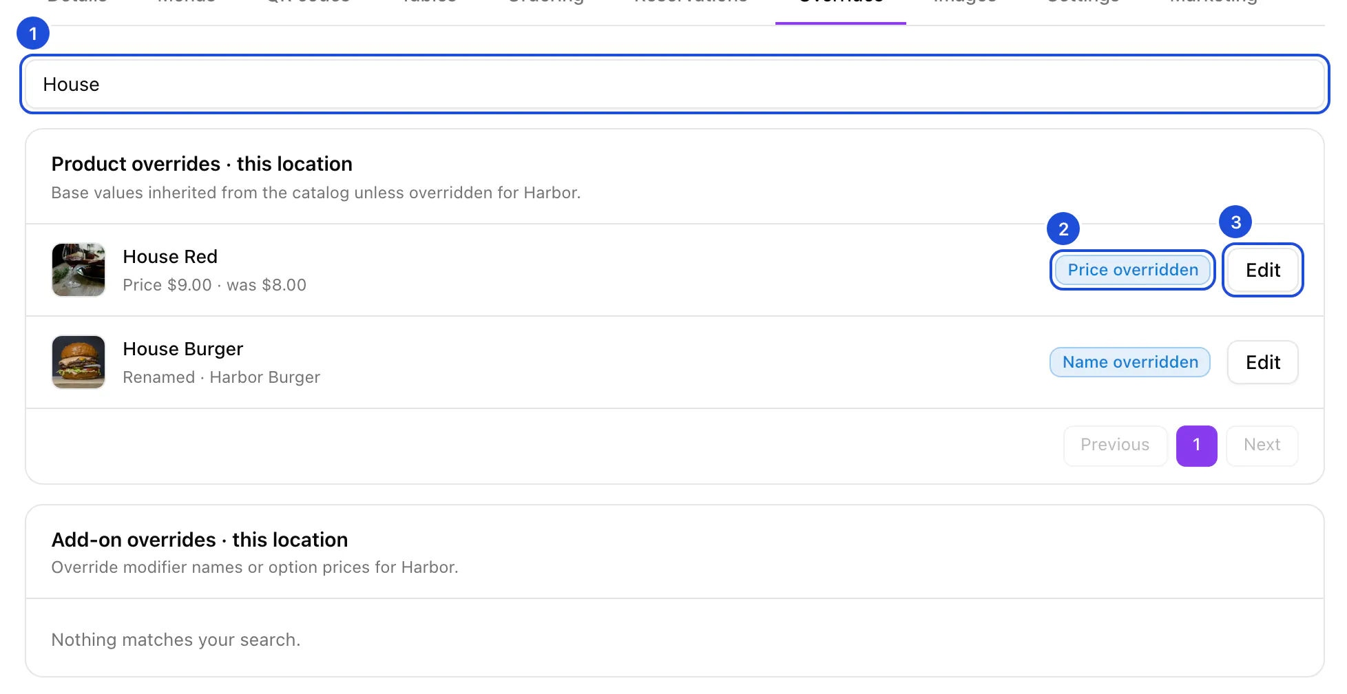Viewport: 1347px width, 694px height.
Task: Click the "Name overridden" badge
Action: 1129,362
